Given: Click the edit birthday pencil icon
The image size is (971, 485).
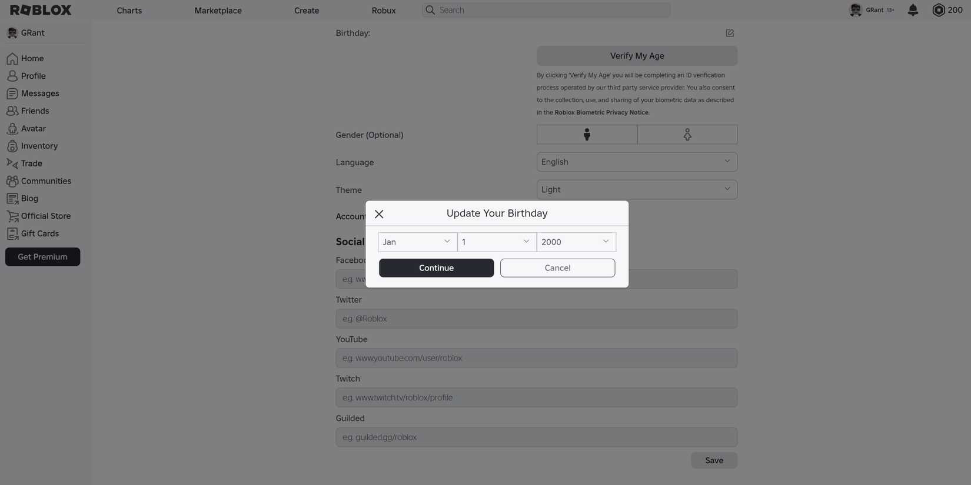Looking at the screenshot, I should pyautogui.click(x=730, y=33).
